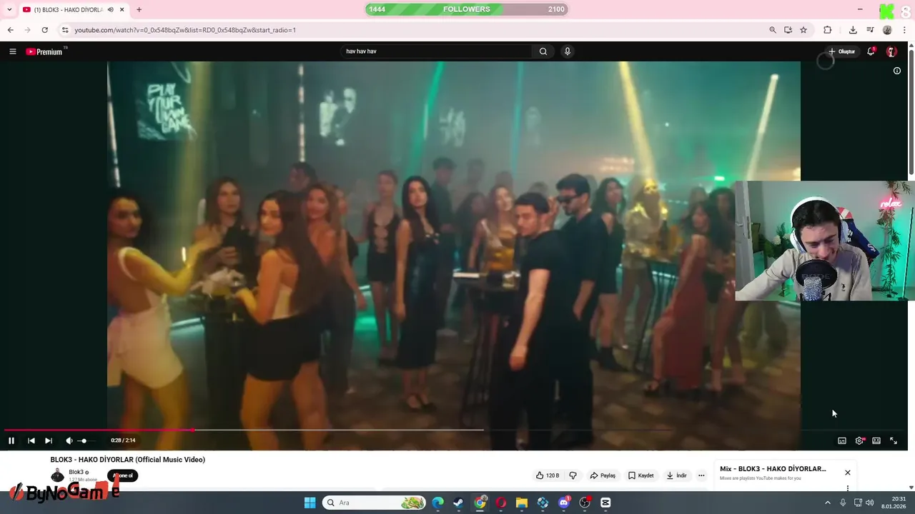Screen dimensions: 915x514
Task: Open Discord from taskbar
Action: tap(563, 503)
